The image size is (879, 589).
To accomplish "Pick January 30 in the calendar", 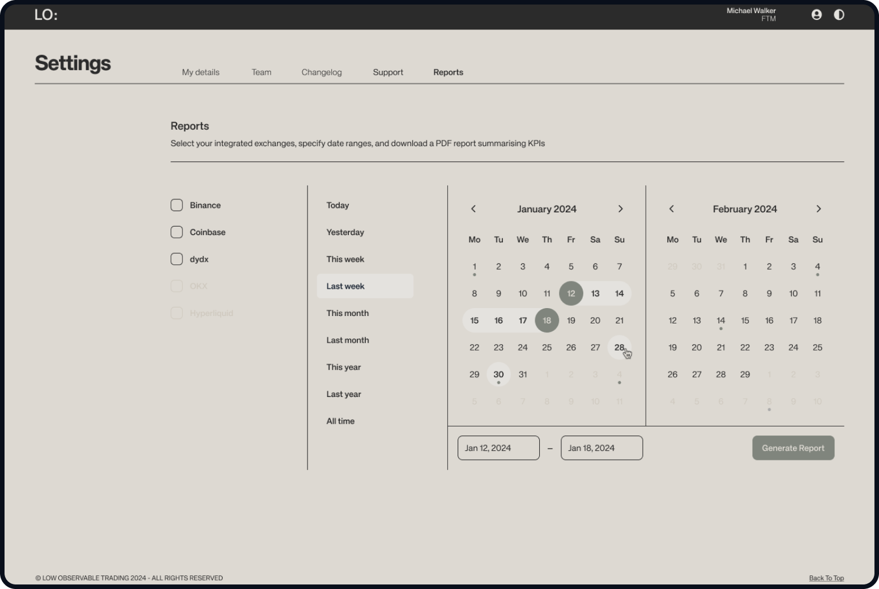I will (498, 374).
